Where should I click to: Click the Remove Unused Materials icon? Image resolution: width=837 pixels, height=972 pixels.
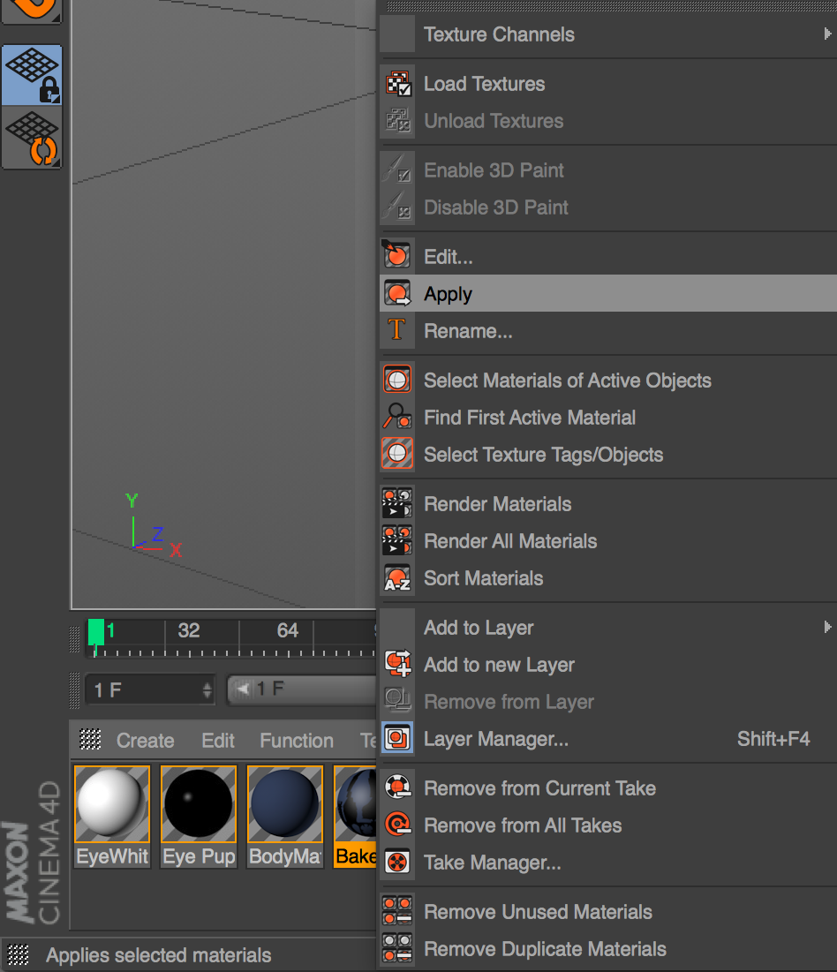click(397, 912)
